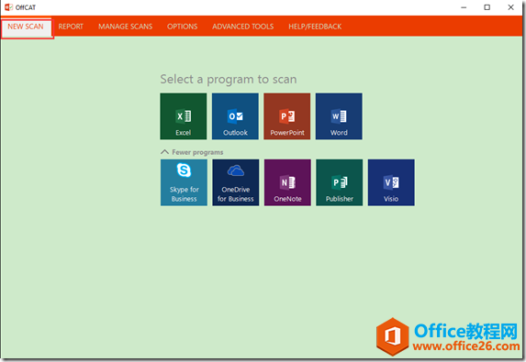The image size is (526, 362).
Task: Select OneDrive for Business tile
Action: [236, 182]
